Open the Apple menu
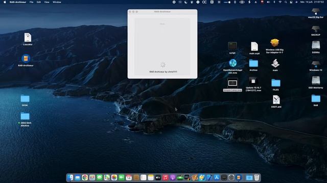Viewport: 327px width, 183px height. (5, 2)
